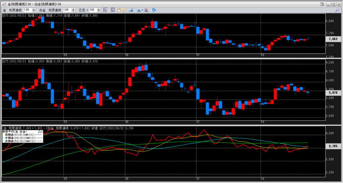The image size is (343, 183).
Task: Click the eraser tool icon
Action: (131, 10)
